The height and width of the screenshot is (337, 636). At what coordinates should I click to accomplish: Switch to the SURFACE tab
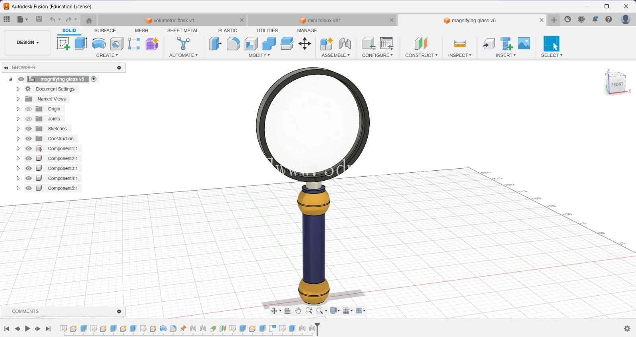105,31
